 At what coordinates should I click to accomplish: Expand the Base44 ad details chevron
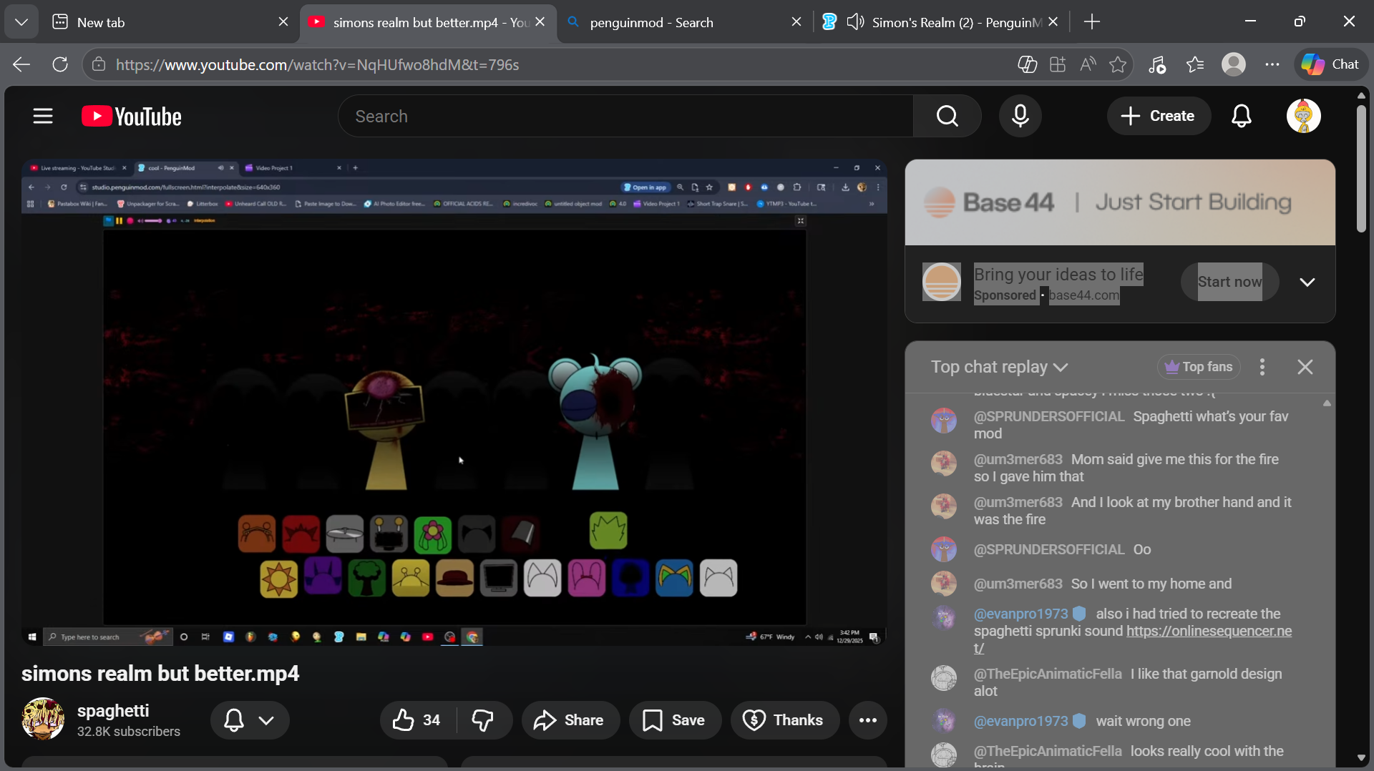click(x=1307, y=282)
